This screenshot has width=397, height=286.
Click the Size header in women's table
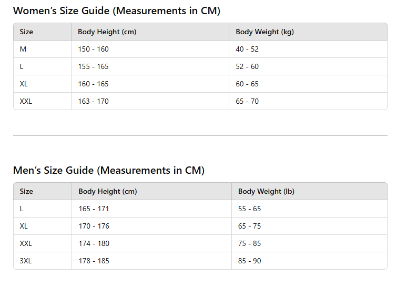click(26, 32)
